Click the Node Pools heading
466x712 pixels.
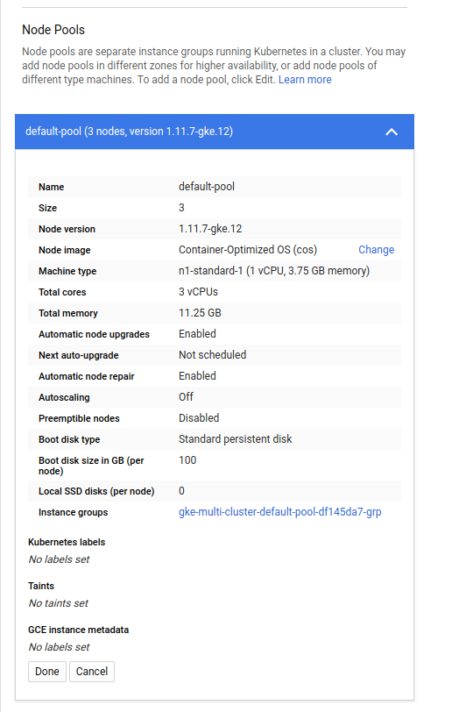pyautogui.click(x=53, y=30)
